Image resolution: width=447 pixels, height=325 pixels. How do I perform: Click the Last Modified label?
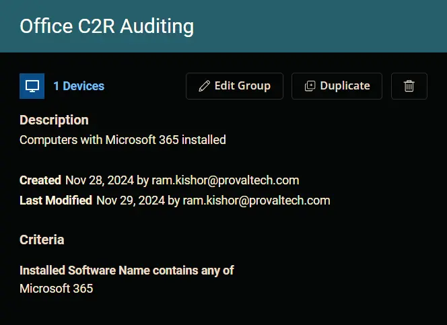(56, 201)
